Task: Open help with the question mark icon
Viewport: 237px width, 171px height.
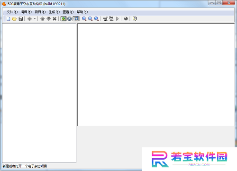Action: tap(135, 19)
